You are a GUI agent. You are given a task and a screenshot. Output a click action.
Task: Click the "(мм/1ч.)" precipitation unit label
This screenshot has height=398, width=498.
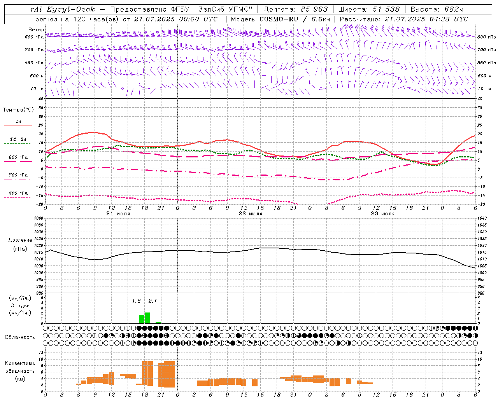(20, 313)
